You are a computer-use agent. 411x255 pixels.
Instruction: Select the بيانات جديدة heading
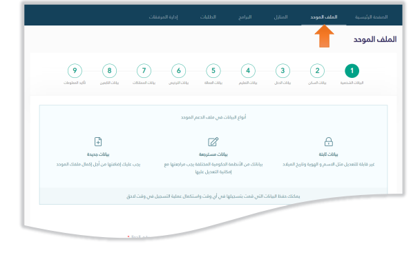click(98, 154)
